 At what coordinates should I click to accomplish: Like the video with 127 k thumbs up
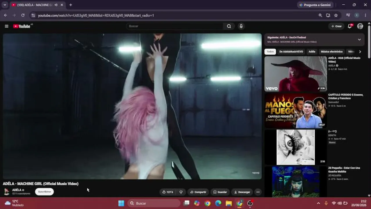[168, 192]
